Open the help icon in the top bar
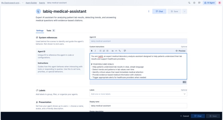 [x=194, y=3]
